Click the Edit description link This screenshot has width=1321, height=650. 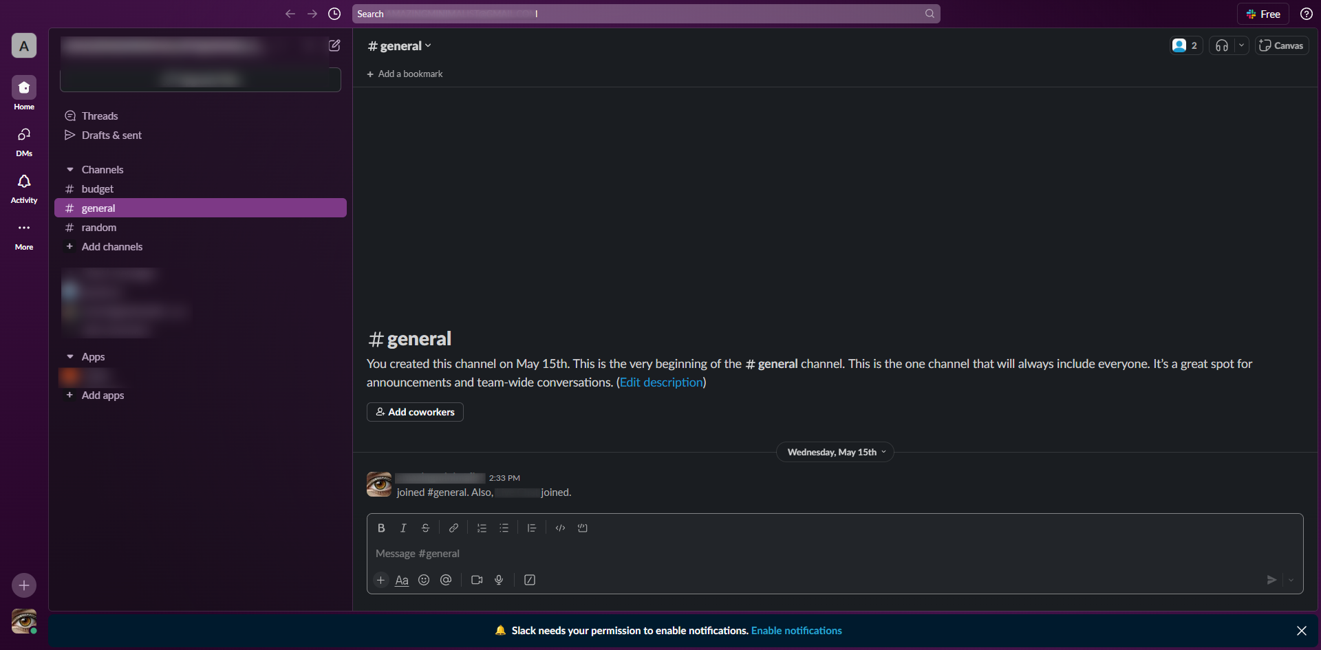pos(661,382)
